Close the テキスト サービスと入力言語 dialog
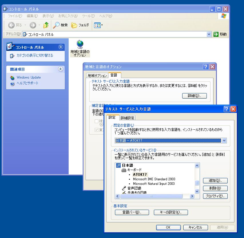The width and height of the screenshot is (244, 238). click(x=233, y=109)
